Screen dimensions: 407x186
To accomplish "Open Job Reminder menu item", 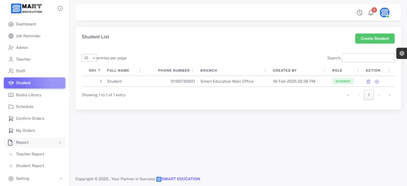I will click(34, 36).
